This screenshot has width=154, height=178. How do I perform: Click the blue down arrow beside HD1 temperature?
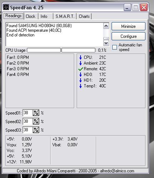pos(81,80)
